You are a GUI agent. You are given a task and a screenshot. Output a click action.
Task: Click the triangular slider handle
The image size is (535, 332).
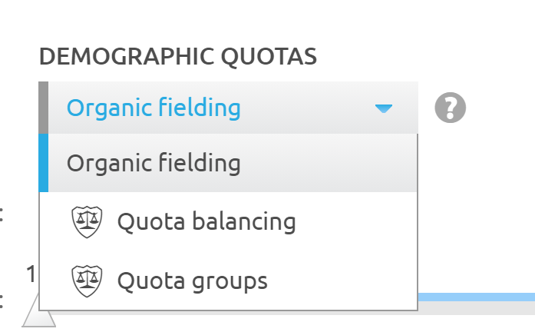point(38,317)
